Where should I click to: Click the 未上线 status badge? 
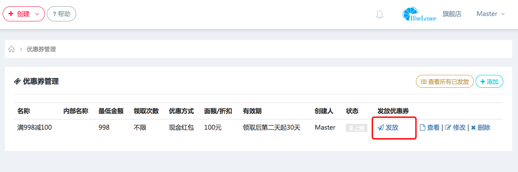(x=357, y=128)
